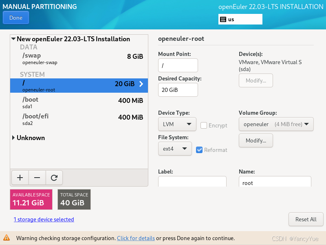326x245 pixels.
Task: Modify the volume group settings
Action: 256,140
